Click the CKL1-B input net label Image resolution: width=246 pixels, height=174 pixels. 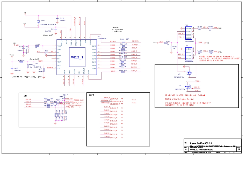28,99
